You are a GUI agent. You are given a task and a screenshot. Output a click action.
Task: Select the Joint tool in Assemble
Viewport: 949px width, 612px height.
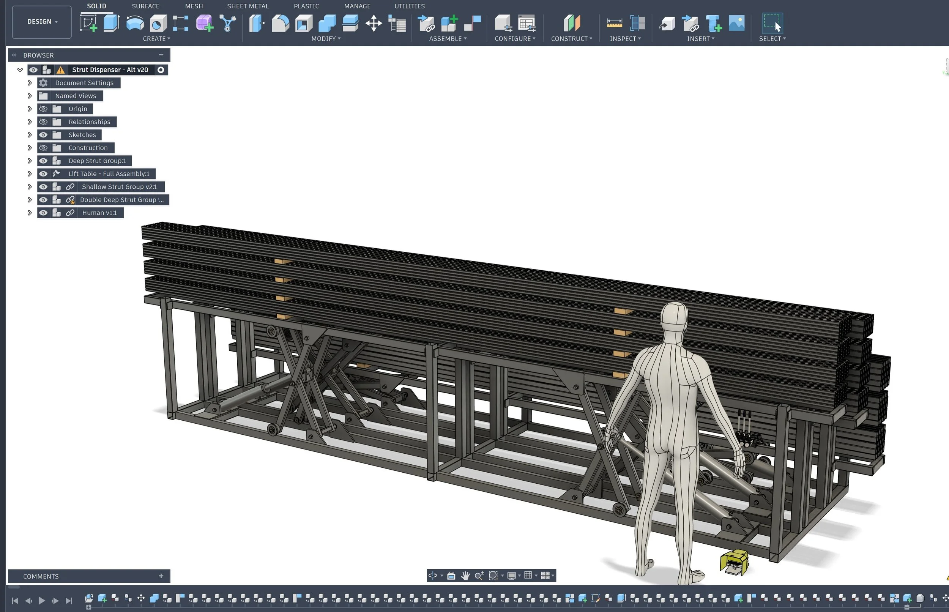(x=472, y=23)
